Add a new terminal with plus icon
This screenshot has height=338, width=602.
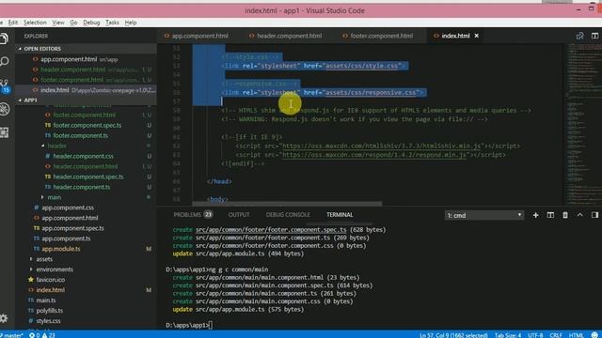point(535,215)
